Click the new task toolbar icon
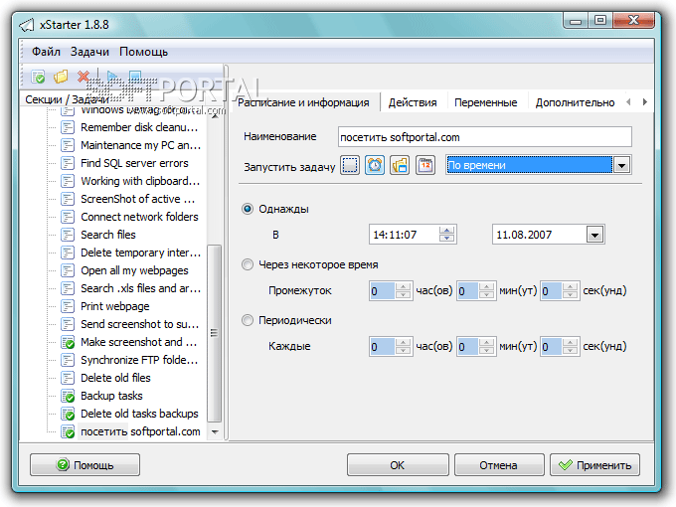The height and width of the screenshot is (507, 676). click(38, 77)
